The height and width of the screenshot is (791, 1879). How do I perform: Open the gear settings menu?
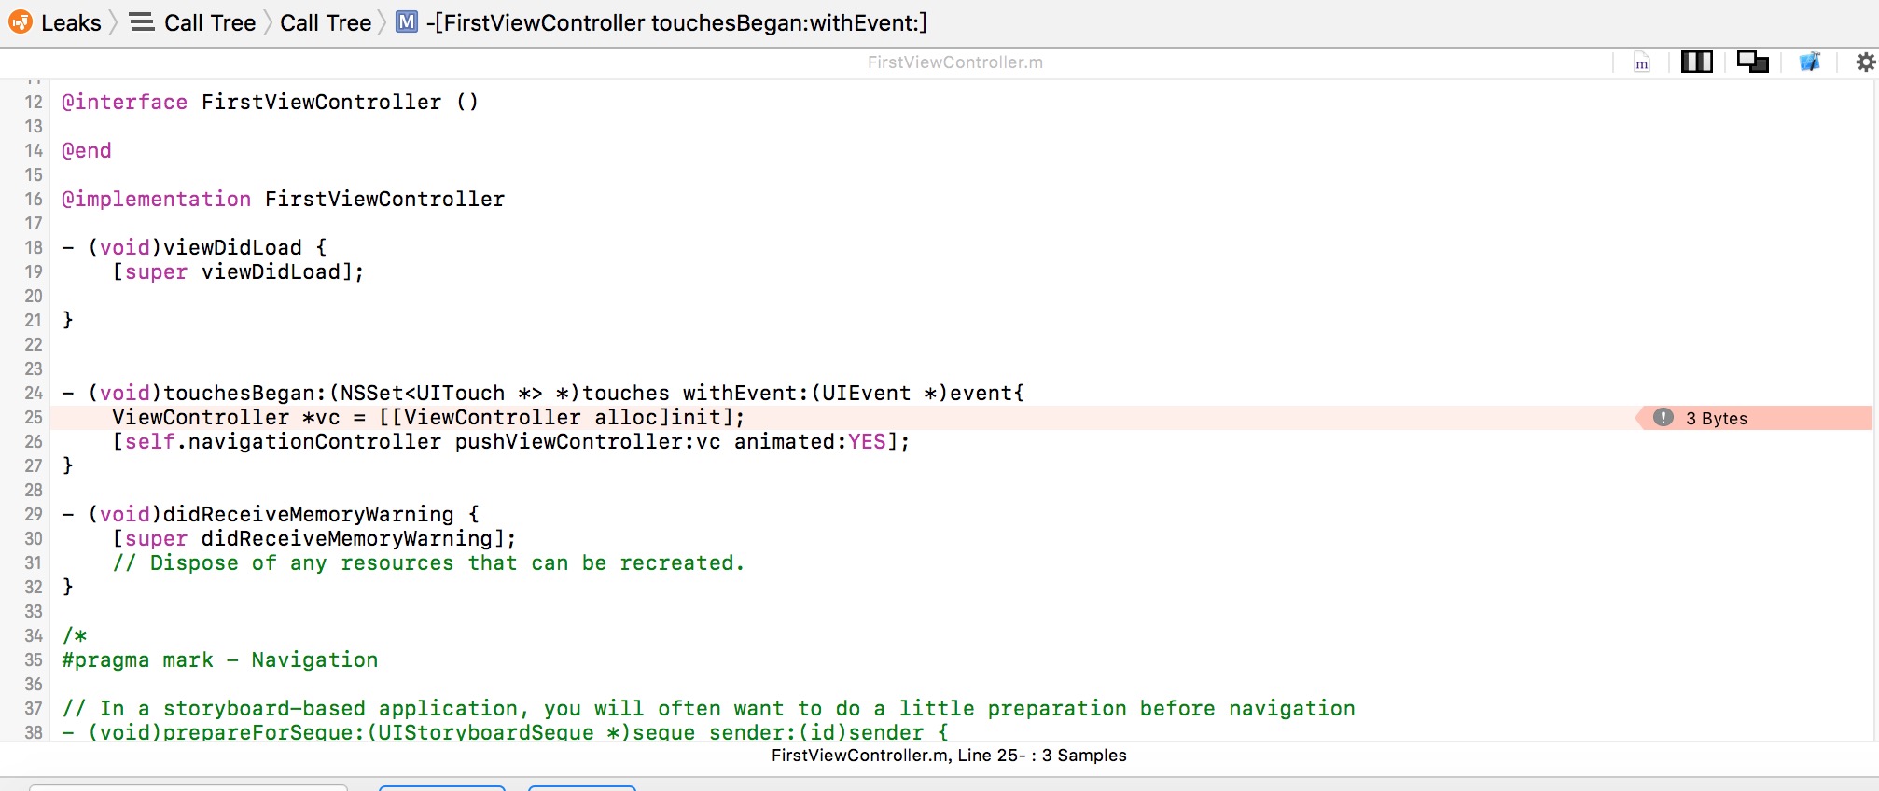click(1865, 62)
